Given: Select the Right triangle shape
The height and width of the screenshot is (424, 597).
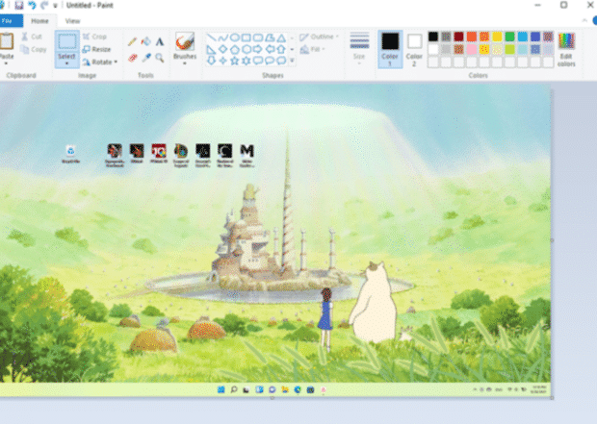Looking at the screenshot, I should tap(211, 49).
